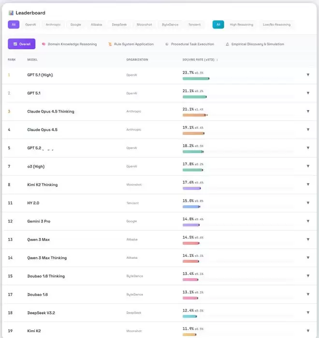The image size is (319, 338).
Task: Open the Procedural Task Execution tab
Action: (192, 44)
